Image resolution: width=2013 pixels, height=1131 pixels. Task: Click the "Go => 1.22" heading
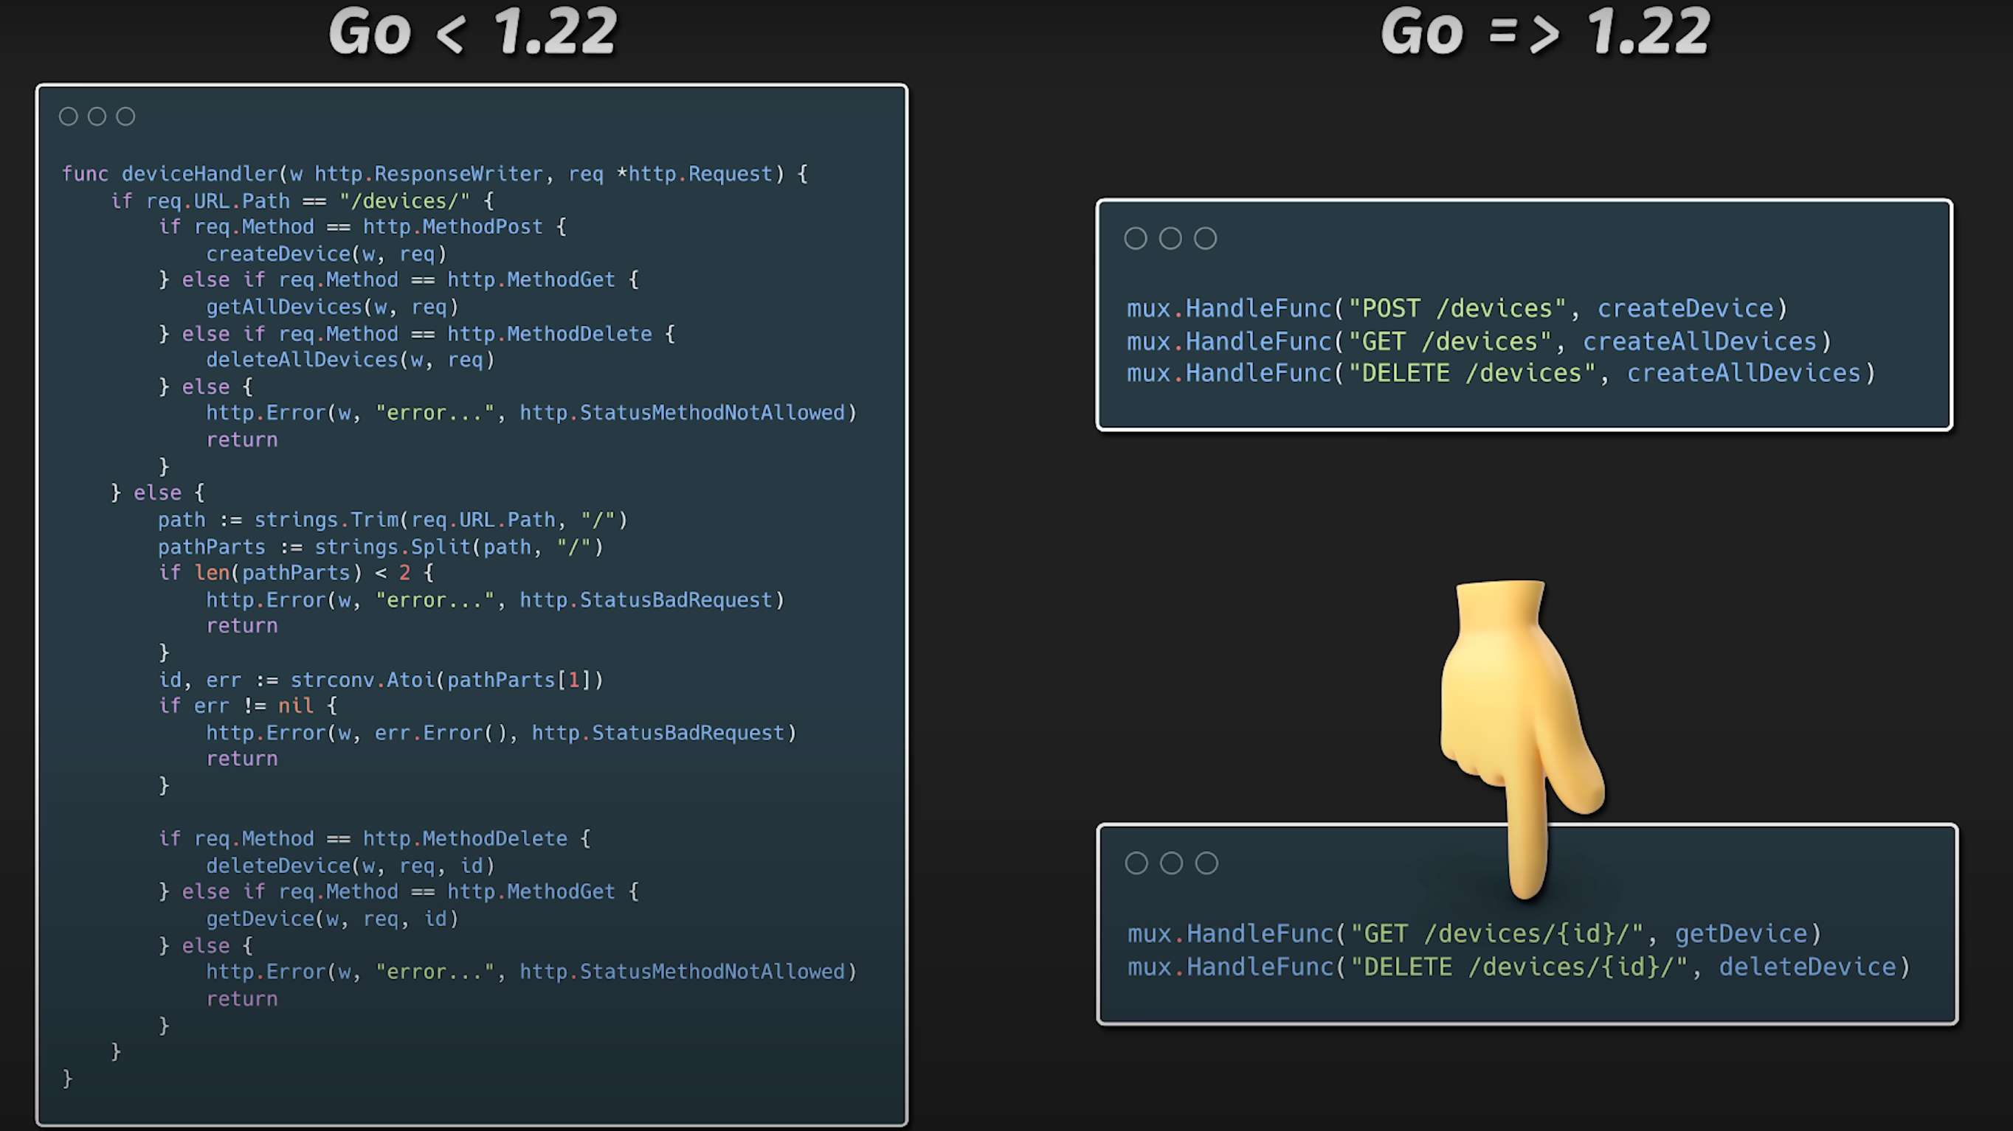click(x=1545, y=32)
